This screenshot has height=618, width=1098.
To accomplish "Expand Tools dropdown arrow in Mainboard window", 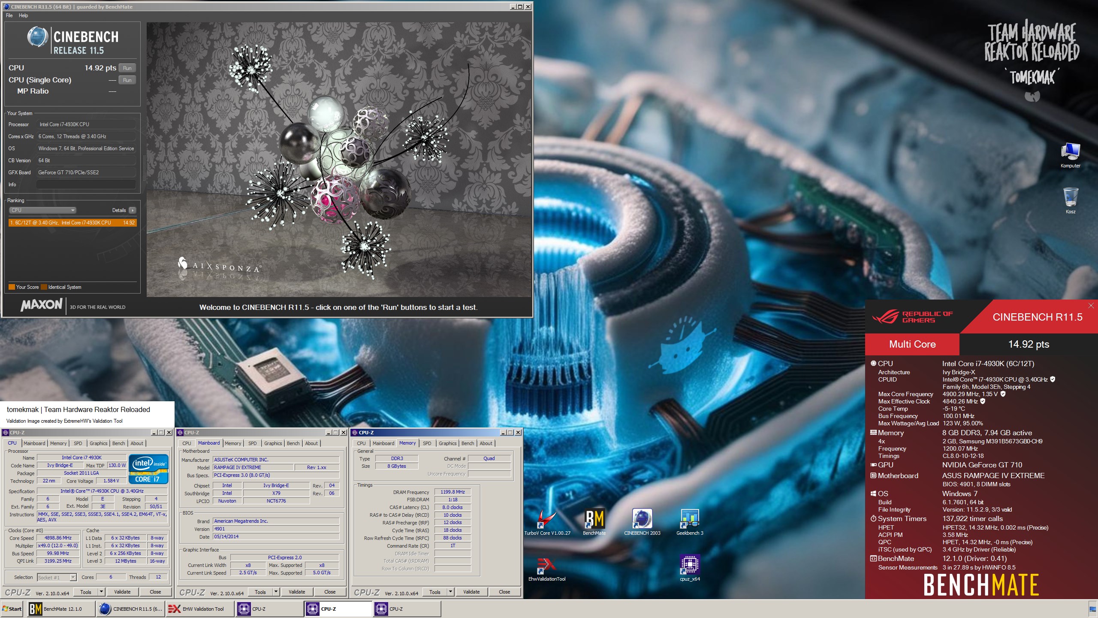I will pyautogui.click(x=276, y=592).
